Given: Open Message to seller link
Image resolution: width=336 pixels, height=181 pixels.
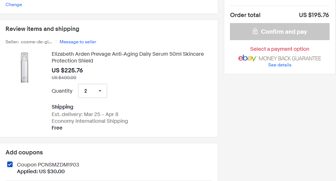Looking at the screenshot, I should [x=78, y=42].
